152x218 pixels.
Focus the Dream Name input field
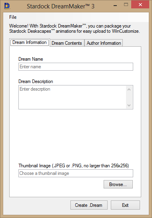(76, 67)
